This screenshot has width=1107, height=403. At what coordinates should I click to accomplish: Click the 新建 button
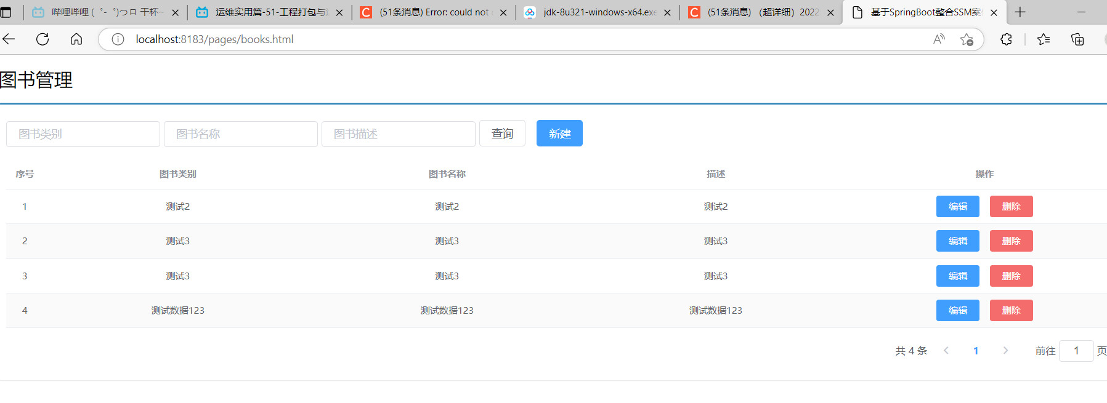[x=559, y=134]
